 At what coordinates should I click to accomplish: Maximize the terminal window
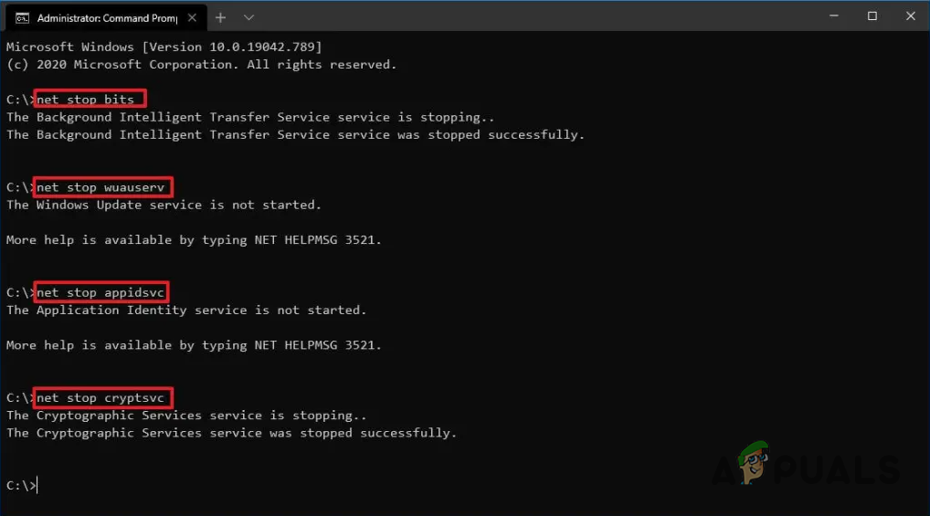pos(872,16)
